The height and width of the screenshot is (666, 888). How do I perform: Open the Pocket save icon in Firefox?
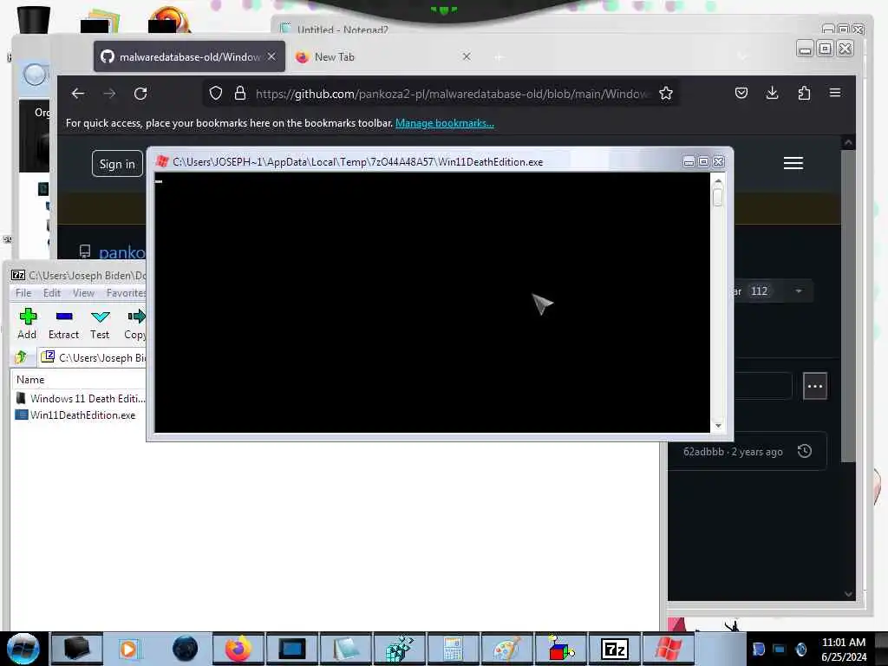pyautogui.click(x=741, y=93)
